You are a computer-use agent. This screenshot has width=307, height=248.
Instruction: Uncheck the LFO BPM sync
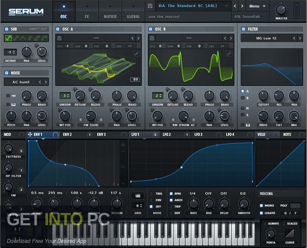tap(171, 194)
